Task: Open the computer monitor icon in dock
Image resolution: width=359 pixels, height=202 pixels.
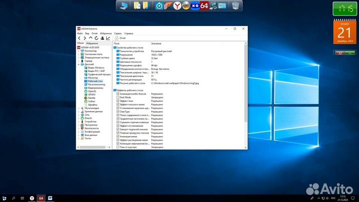Action: 213,5
